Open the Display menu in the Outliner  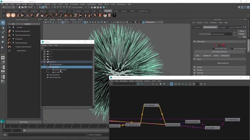(x=44, y=45)
